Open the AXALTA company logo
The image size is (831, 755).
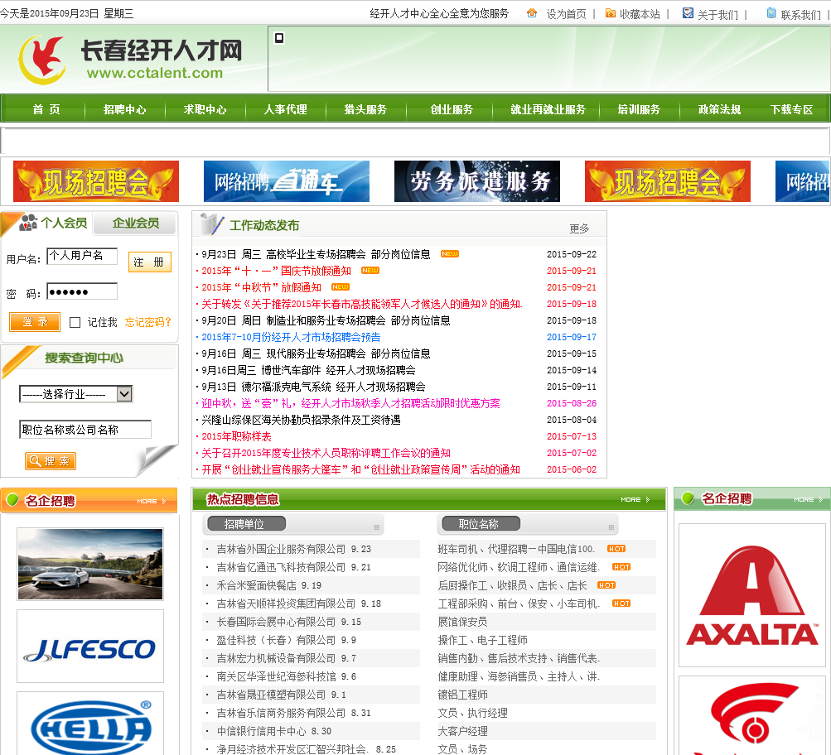(x=752, y=595)
